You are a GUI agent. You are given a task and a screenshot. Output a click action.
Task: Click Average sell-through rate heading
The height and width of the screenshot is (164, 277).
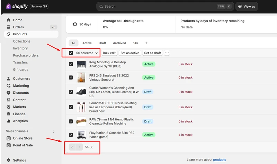(123, 21)
